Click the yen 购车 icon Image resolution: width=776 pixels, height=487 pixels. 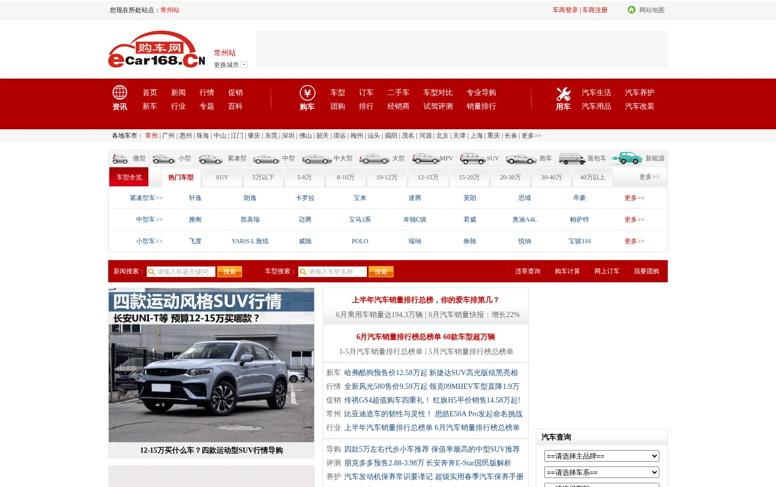click(307, 93)
